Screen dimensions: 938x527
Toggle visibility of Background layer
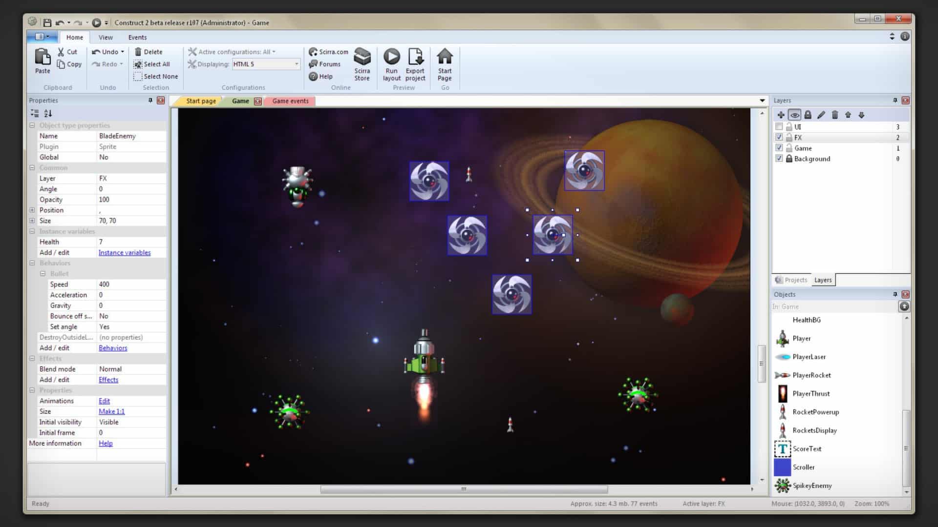[780, 158]
